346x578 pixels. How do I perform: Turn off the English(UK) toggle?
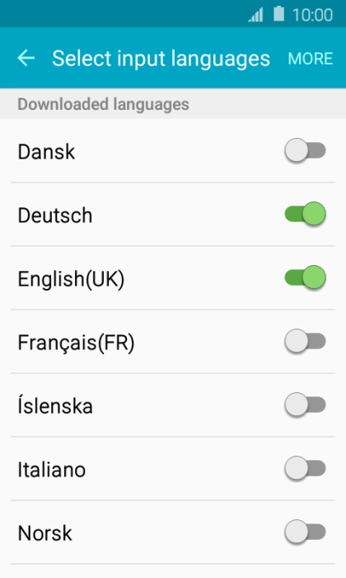pos(305,277)
